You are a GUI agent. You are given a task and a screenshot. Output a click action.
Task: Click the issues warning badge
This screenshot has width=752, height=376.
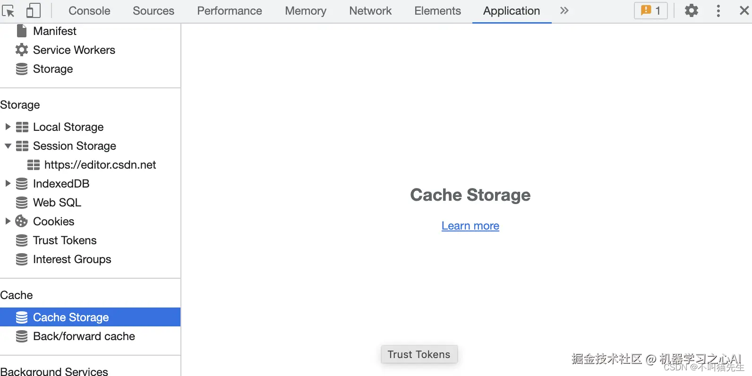(650, 10)
